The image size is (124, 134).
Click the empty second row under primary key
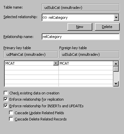click(x=32, y=68)
